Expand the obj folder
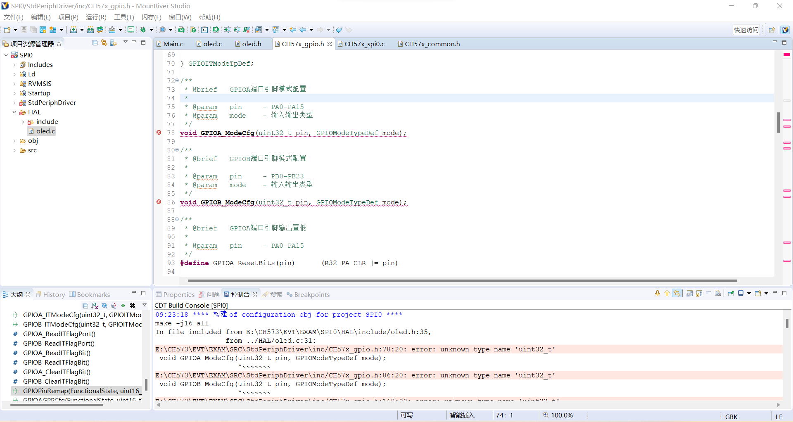Screen dimensions: 793x422 [14, 141]
